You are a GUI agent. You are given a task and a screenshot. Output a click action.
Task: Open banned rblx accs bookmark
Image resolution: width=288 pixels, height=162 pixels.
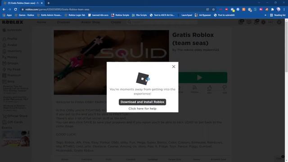click(x=98, y=15)
